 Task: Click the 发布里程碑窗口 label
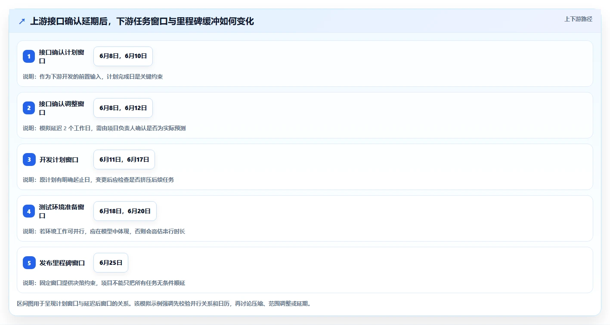(x=62, y=263)
